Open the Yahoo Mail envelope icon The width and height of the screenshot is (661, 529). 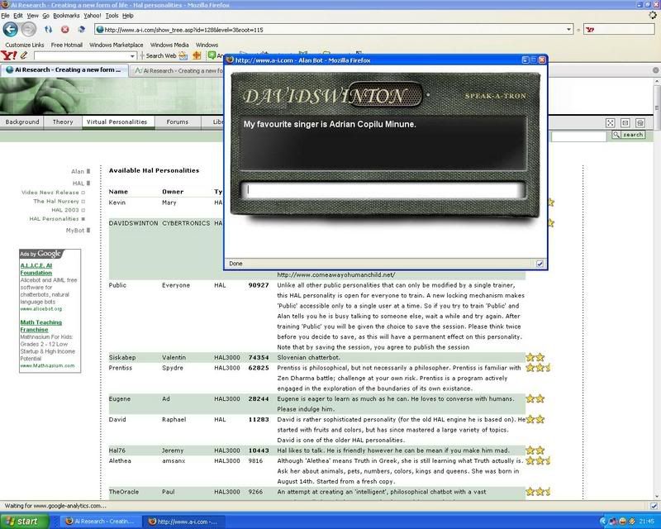(x=183, y=55)
